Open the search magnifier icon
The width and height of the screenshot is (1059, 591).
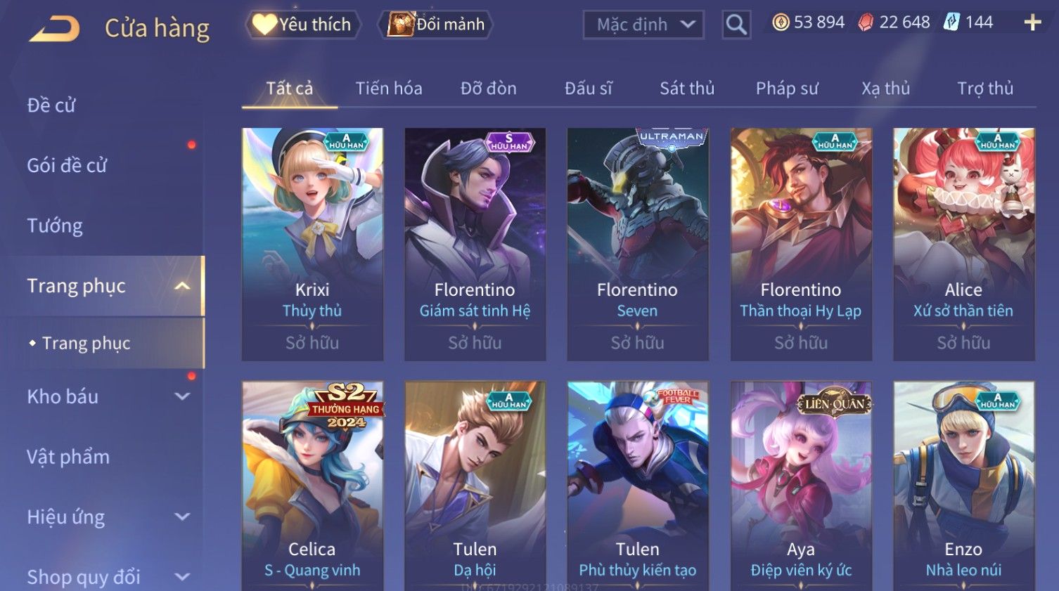click(736, 25)
